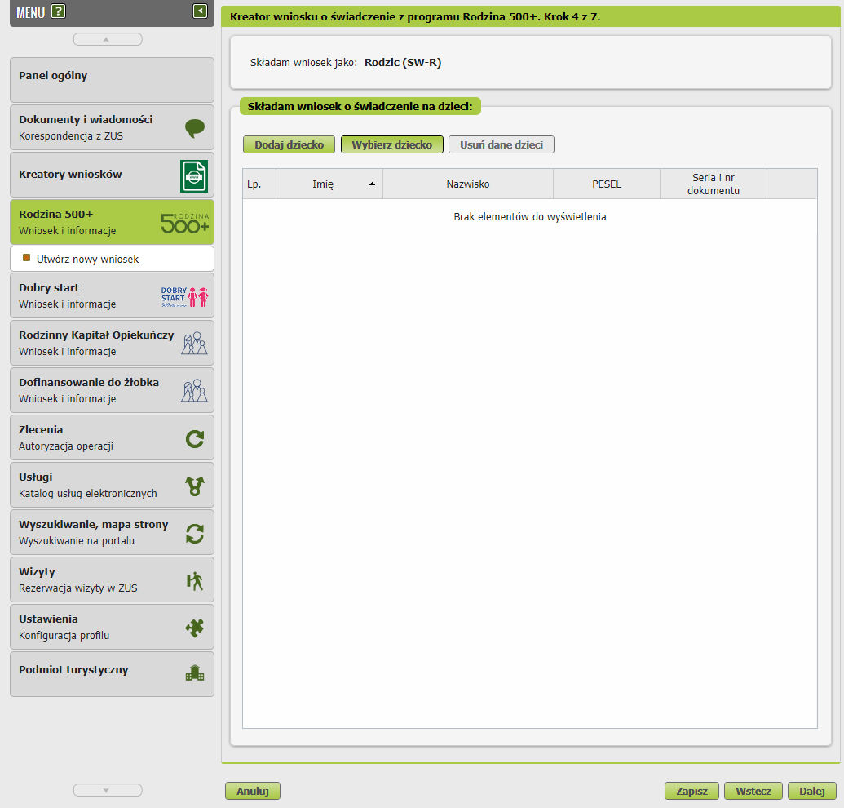Collapse the menu panel with the arrow icon

tap(200, 11)
